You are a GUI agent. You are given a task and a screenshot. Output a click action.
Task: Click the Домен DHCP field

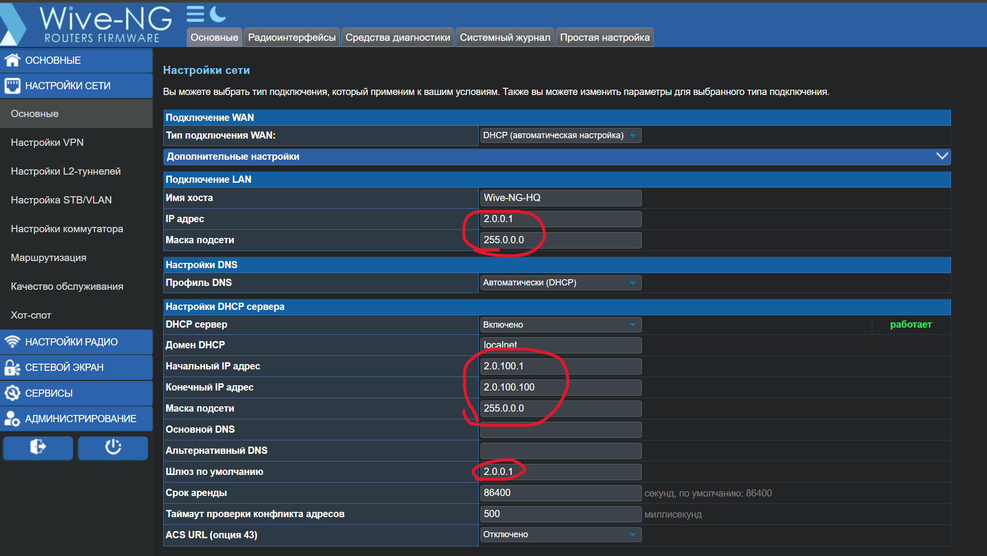tap(561, 345)
